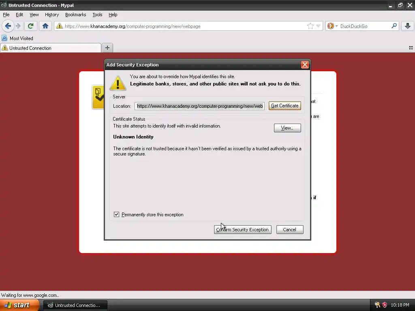
Task: Uncheck Permanently store this exception
Action: coord(116,215)
